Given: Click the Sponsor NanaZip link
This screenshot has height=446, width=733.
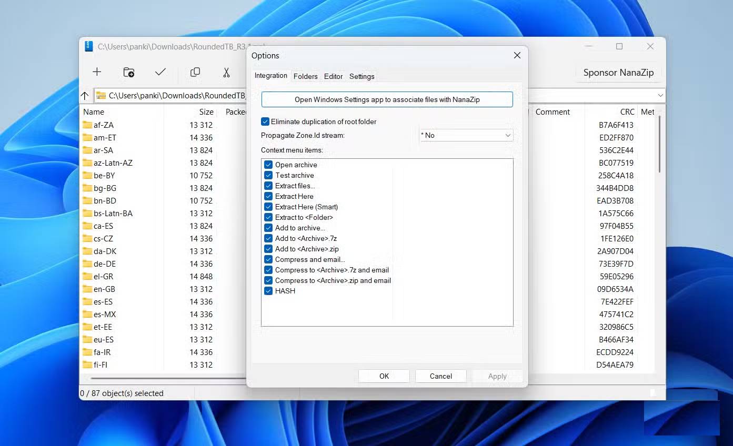Looking at the screenshot, I should (619, 73).
